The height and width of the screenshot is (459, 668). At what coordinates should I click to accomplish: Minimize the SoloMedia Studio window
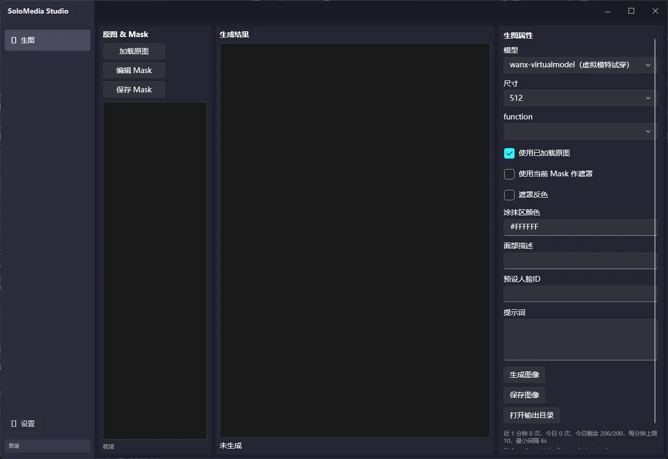point(607,11)
